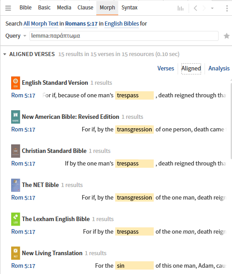This screenshot has width=232, height=274.
Task: Open the vertical three-dot options menu
Action: point(227,8)
